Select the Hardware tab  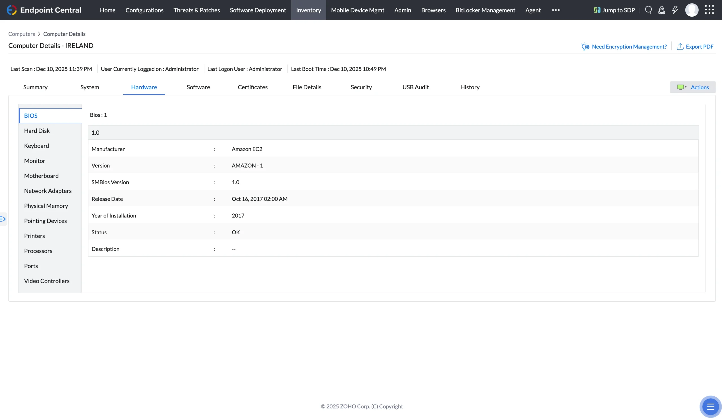pyautogui.click(x=144, y=87)
